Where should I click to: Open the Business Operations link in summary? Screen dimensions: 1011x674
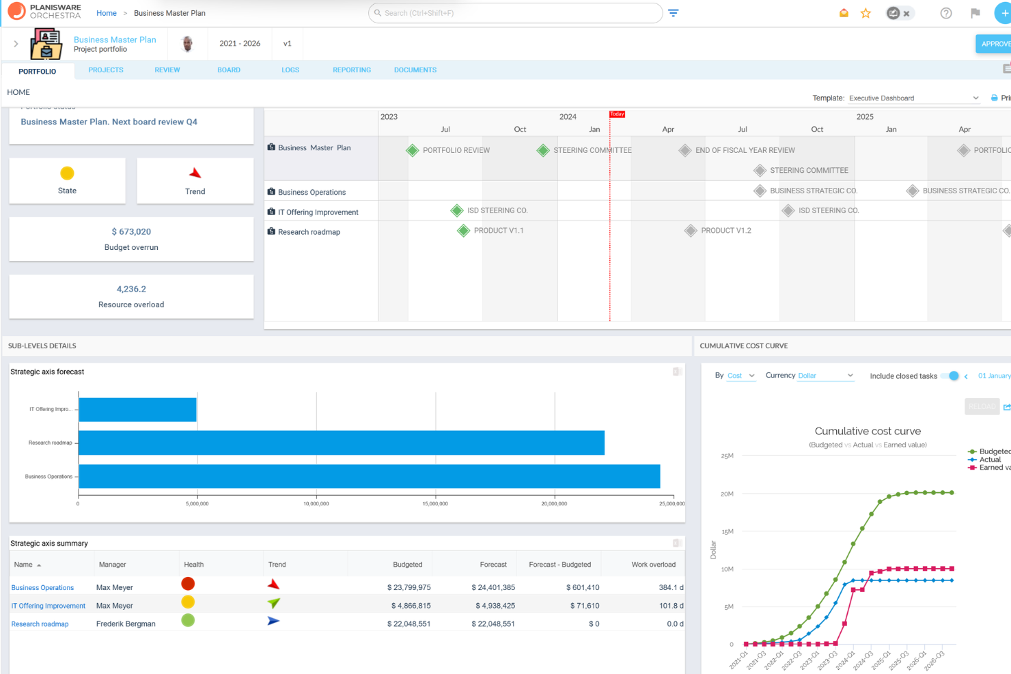tap(42, 587)
